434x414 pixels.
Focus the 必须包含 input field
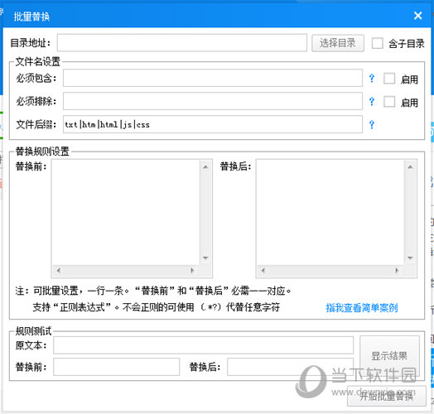213,78
